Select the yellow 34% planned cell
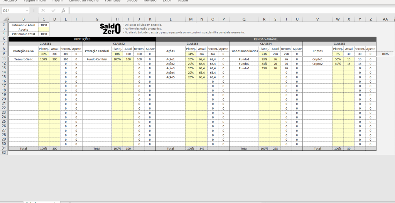Viewport: 395px width, 203px height. tap(191, 54)
